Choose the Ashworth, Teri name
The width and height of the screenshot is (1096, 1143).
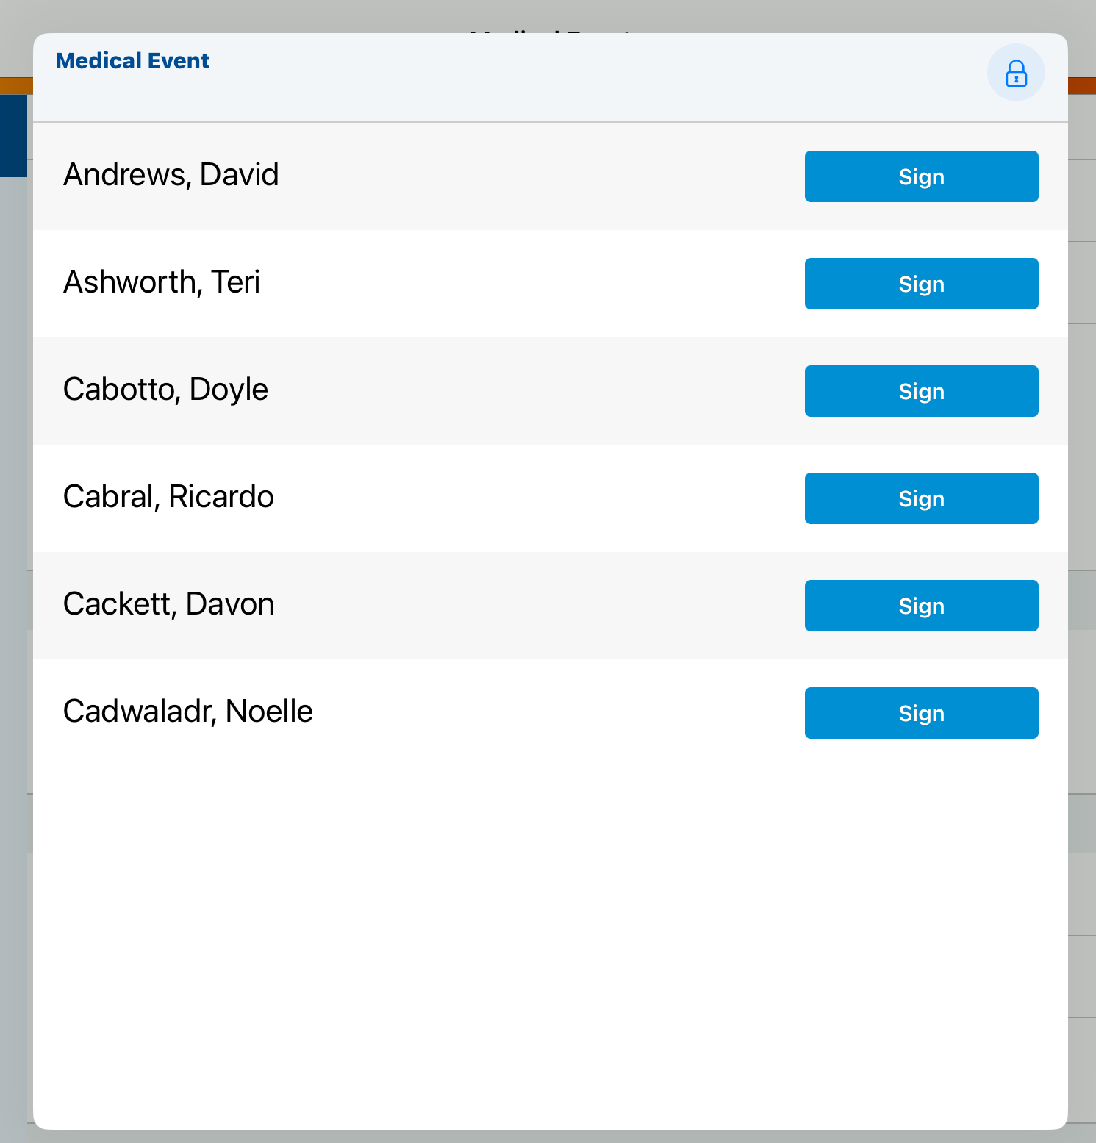162,282
